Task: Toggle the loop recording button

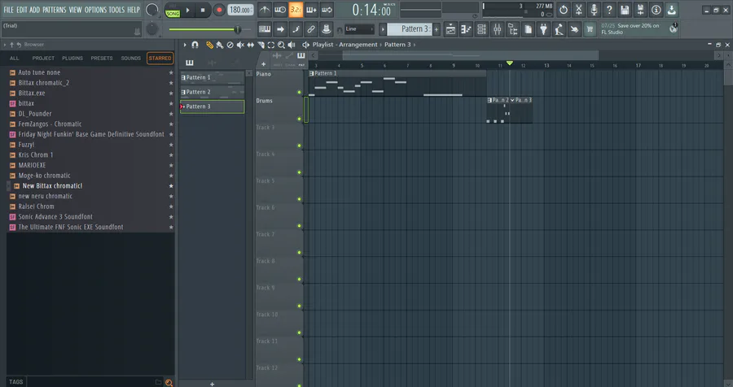Action: pos(327,10)
